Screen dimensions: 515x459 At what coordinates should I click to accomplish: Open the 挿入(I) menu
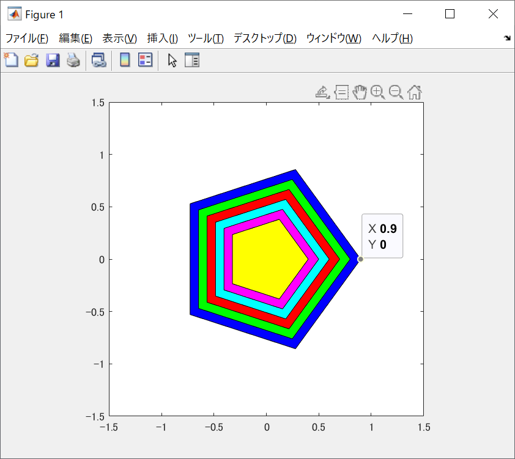coord(163,39)
